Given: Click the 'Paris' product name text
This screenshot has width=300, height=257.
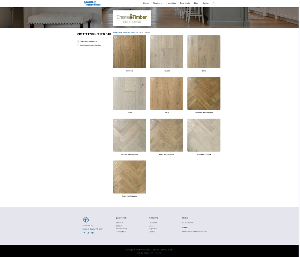Looking at the screenshot, I should pyautogui.click(x=167, y=113).
